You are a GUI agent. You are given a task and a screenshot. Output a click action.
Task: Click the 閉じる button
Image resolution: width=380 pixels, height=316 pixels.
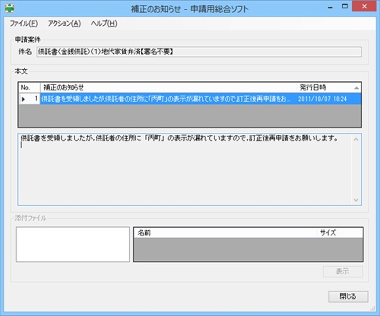[x=348, y=297]
